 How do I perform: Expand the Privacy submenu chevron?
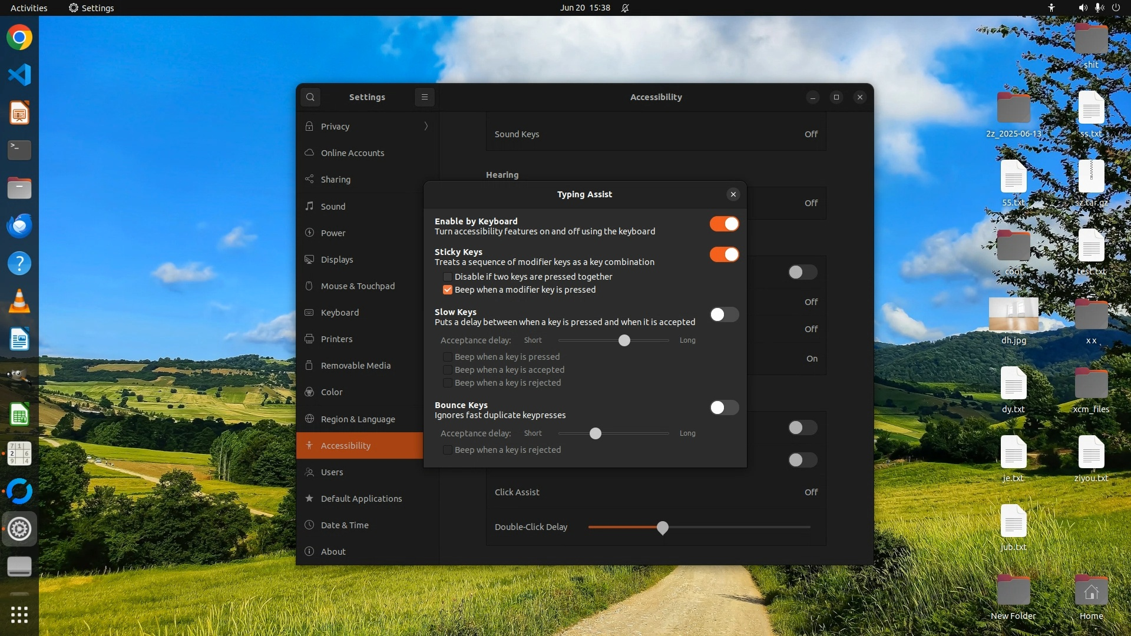click(x=426, y=127)
